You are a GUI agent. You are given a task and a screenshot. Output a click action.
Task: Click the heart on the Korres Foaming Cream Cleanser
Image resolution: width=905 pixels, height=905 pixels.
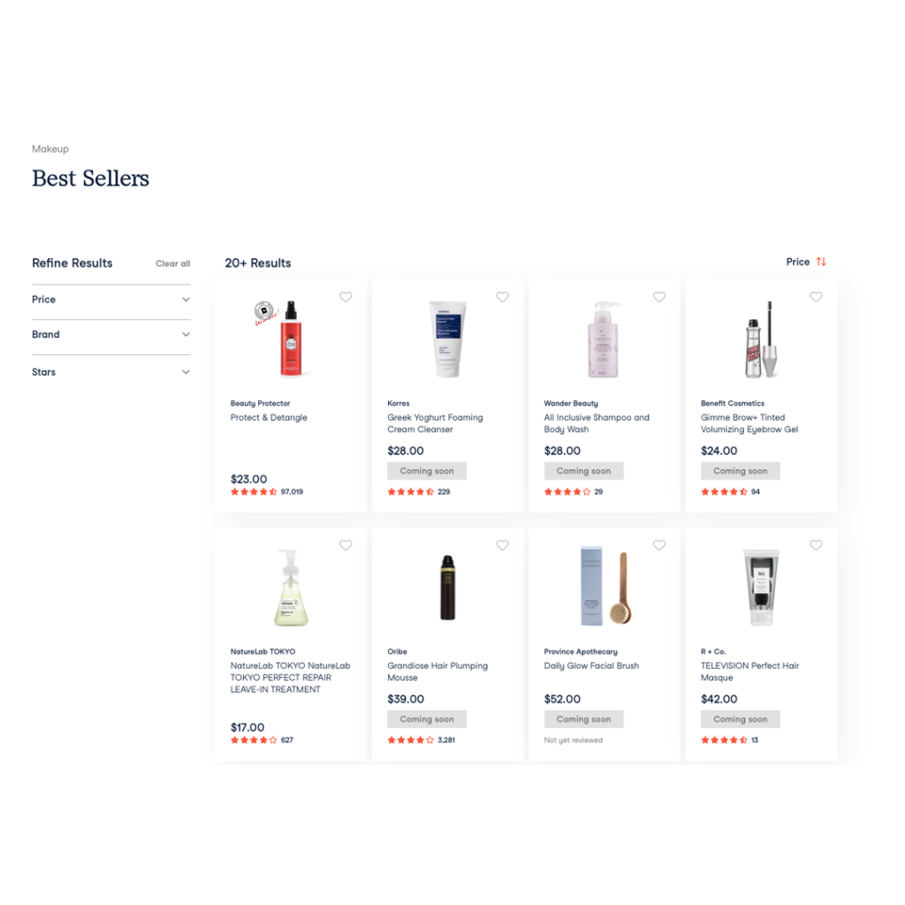tap(503, 297)
